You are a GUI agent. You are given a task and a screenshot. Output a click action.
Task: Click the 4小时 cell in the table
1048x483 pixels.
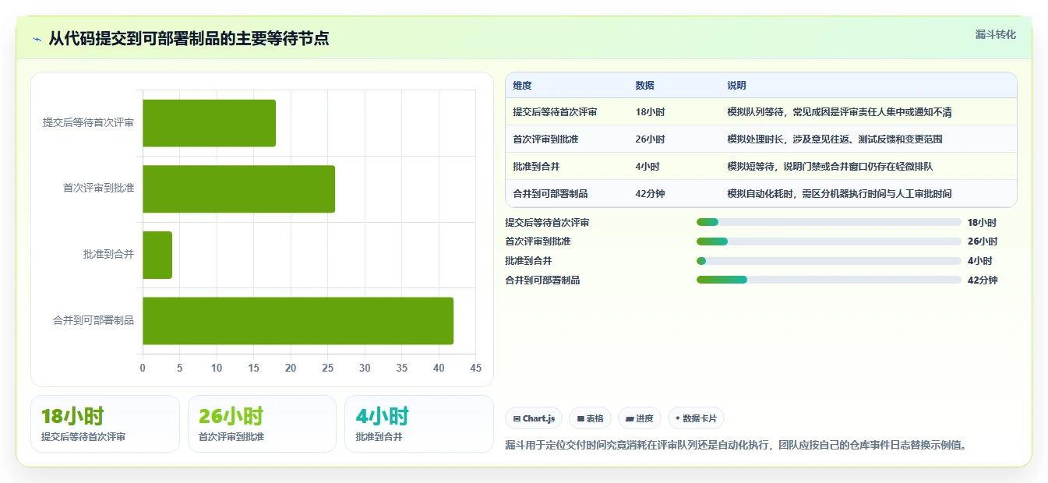tap(648, 167)
